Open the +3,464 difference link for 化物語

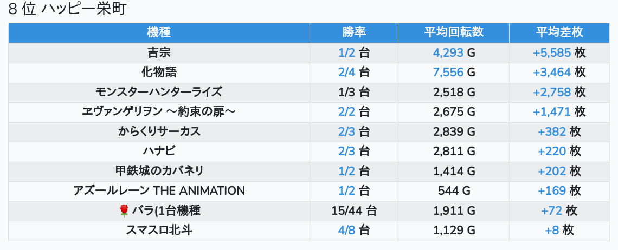(552, 73)
